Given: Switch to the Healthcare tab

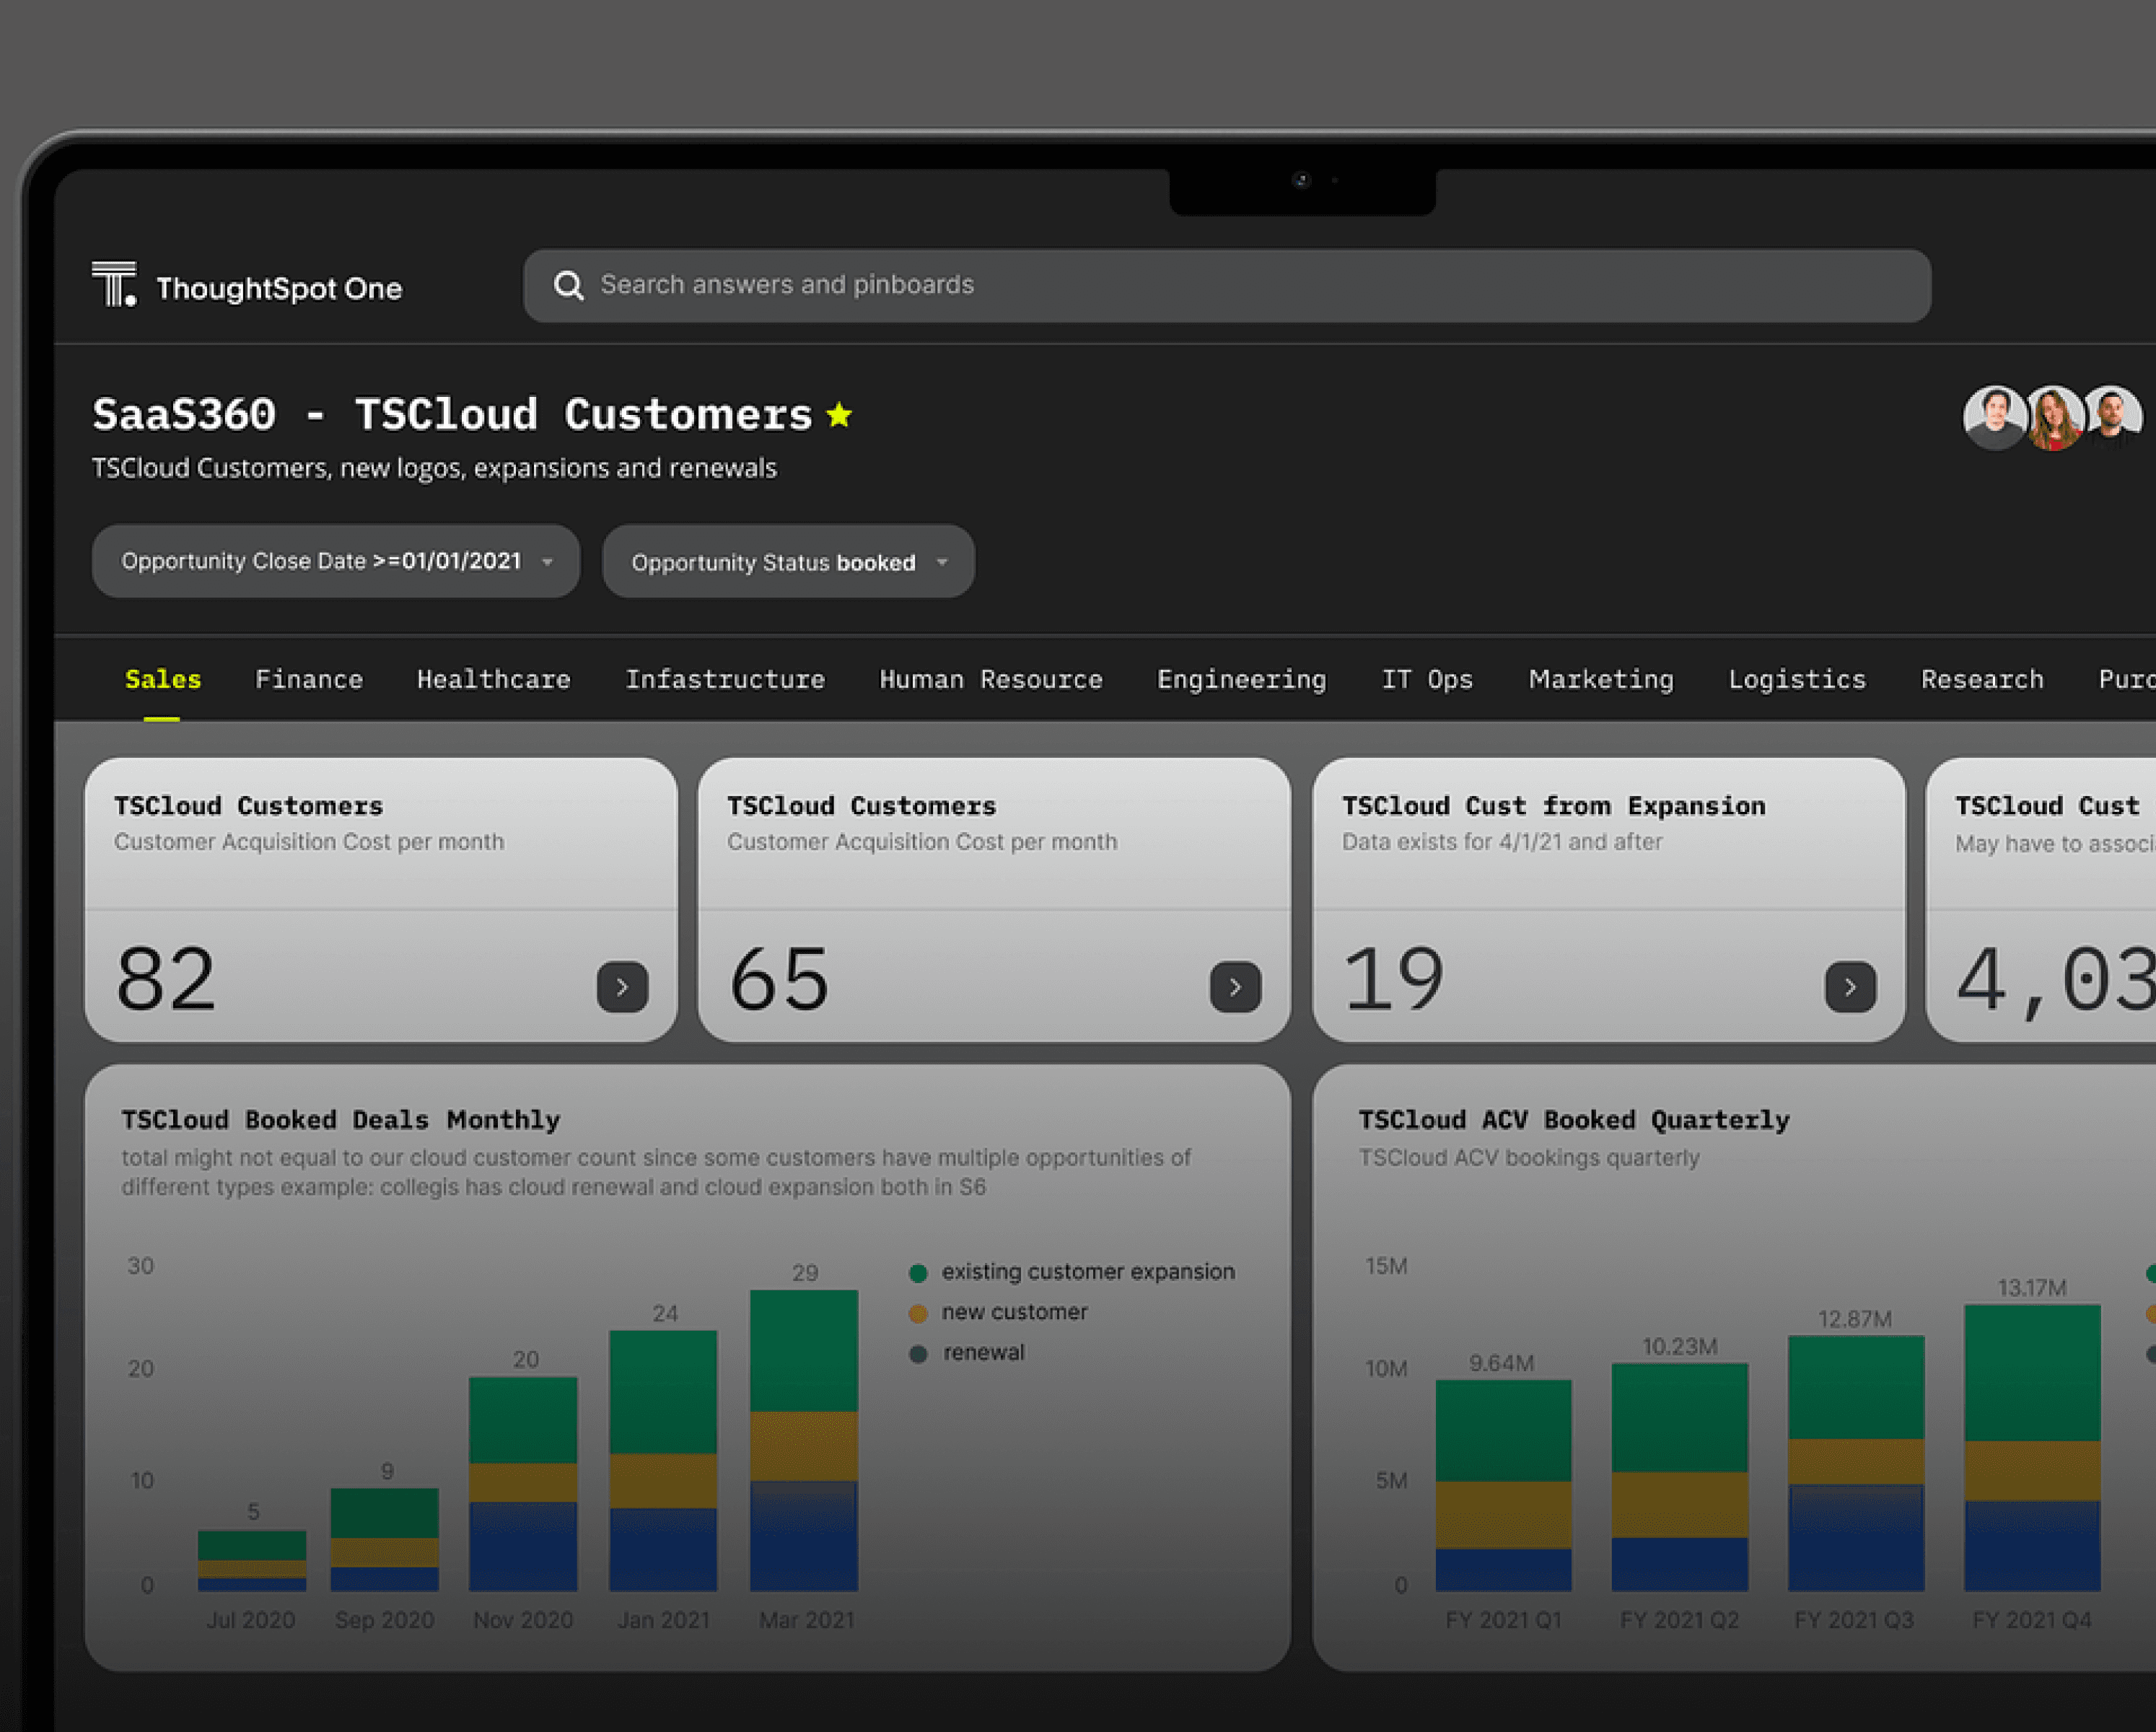Looking at the screenshot, I should [x=493, y=679].
